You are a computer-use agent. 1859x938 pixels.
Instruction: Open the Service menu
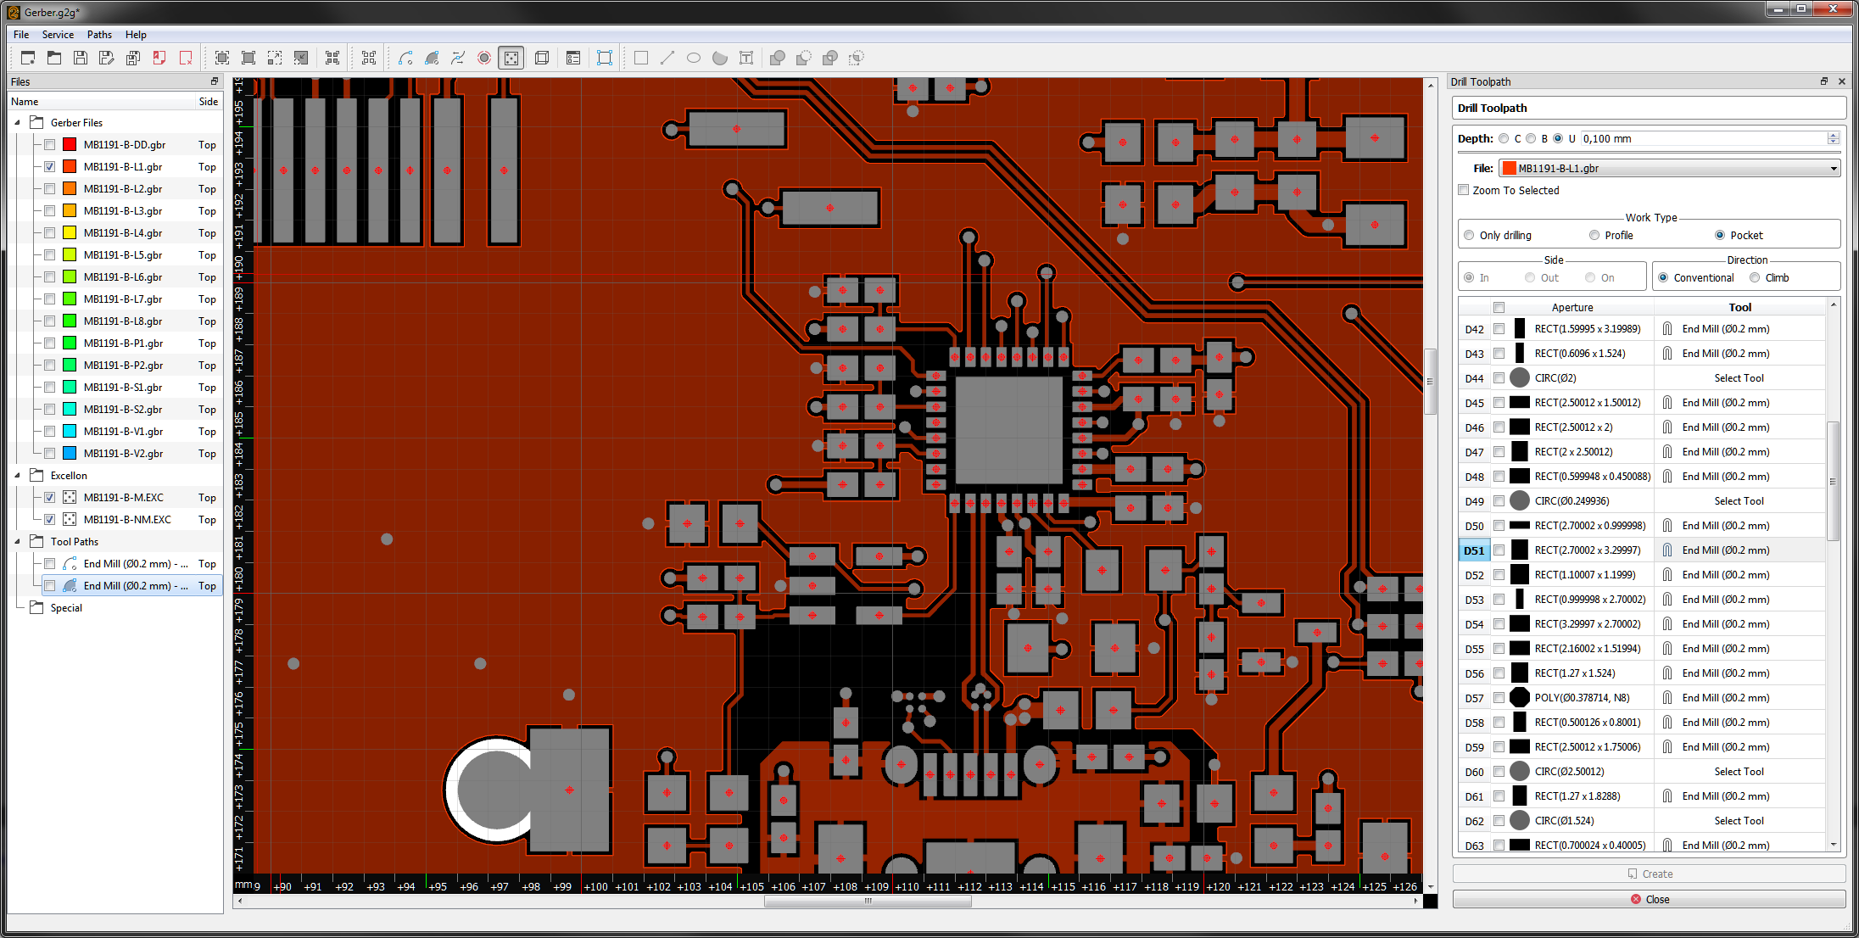[58, 35]
